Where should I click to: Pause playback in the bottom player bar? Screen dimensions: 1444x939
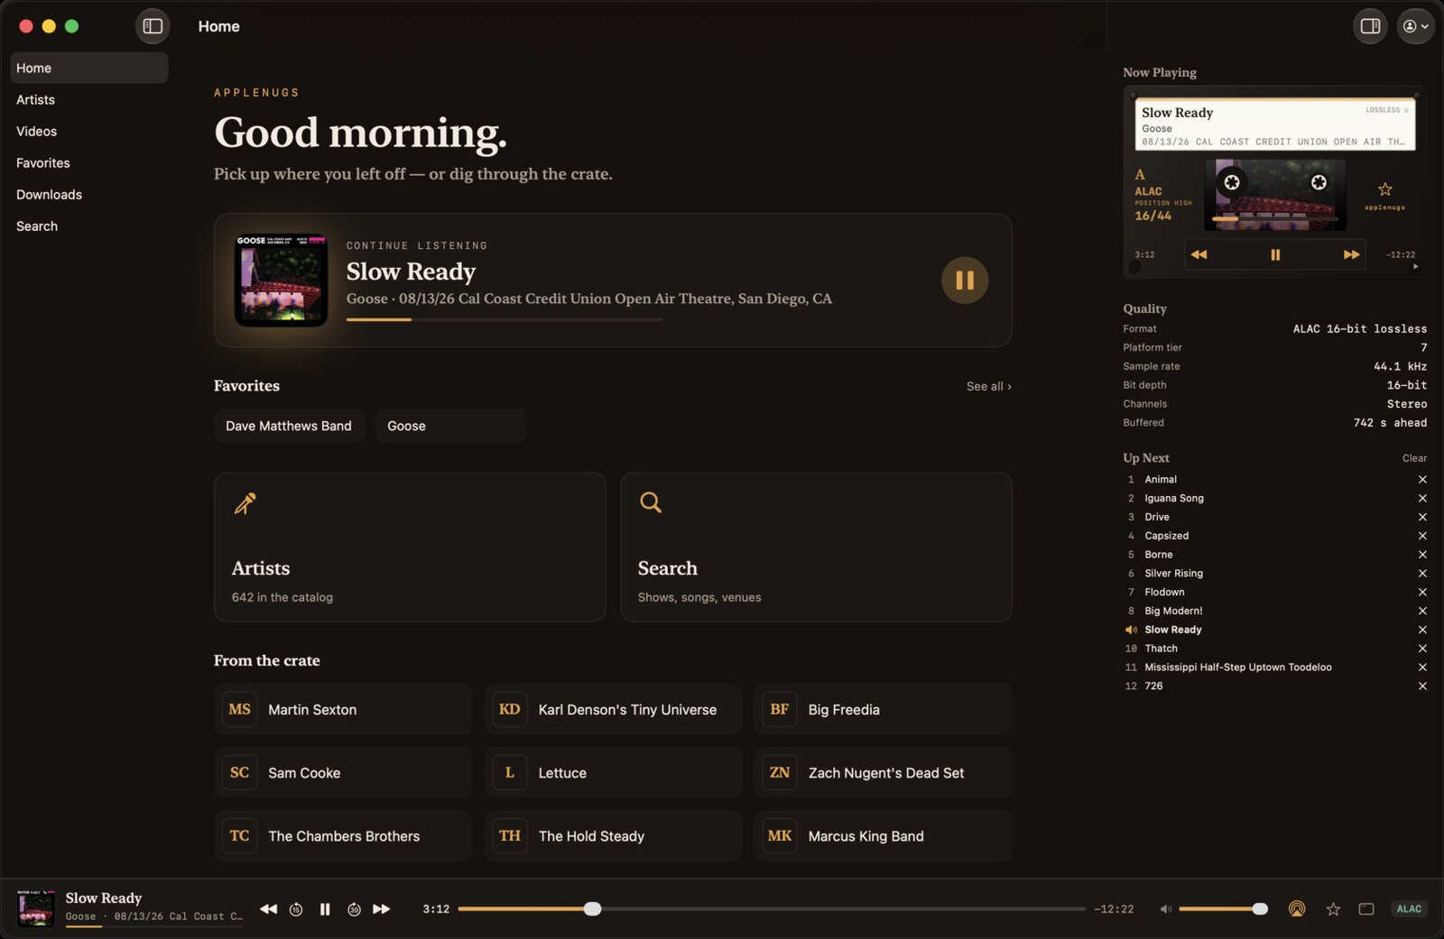[x=325, y=909]
